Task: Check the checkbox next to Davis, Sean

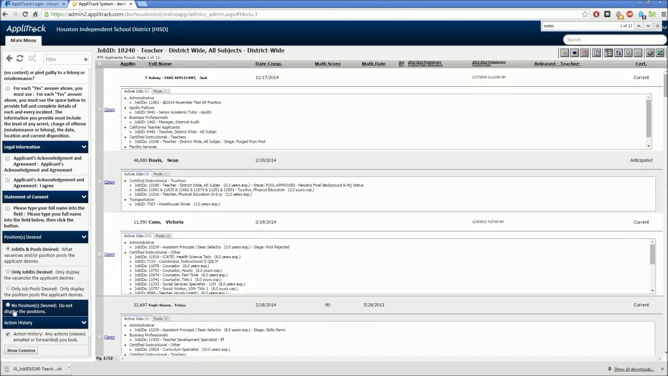Action: [x=100, y=182]
